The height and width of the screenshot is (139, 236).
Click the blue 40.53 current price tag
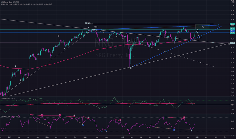[x=232, y=31]
